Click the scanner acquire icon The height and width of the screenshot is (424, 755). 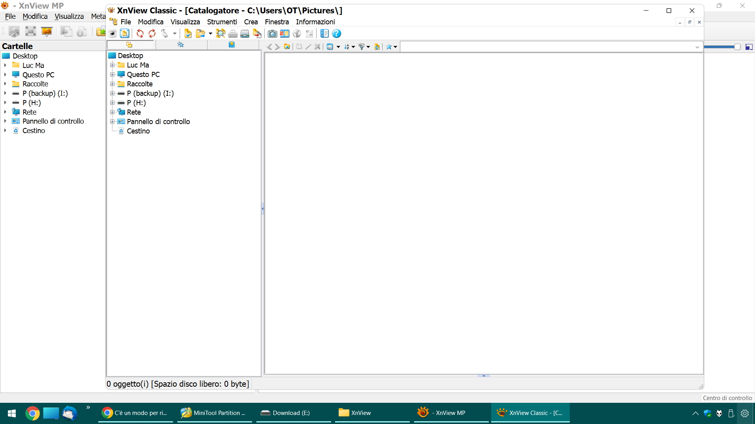(245, 34)
